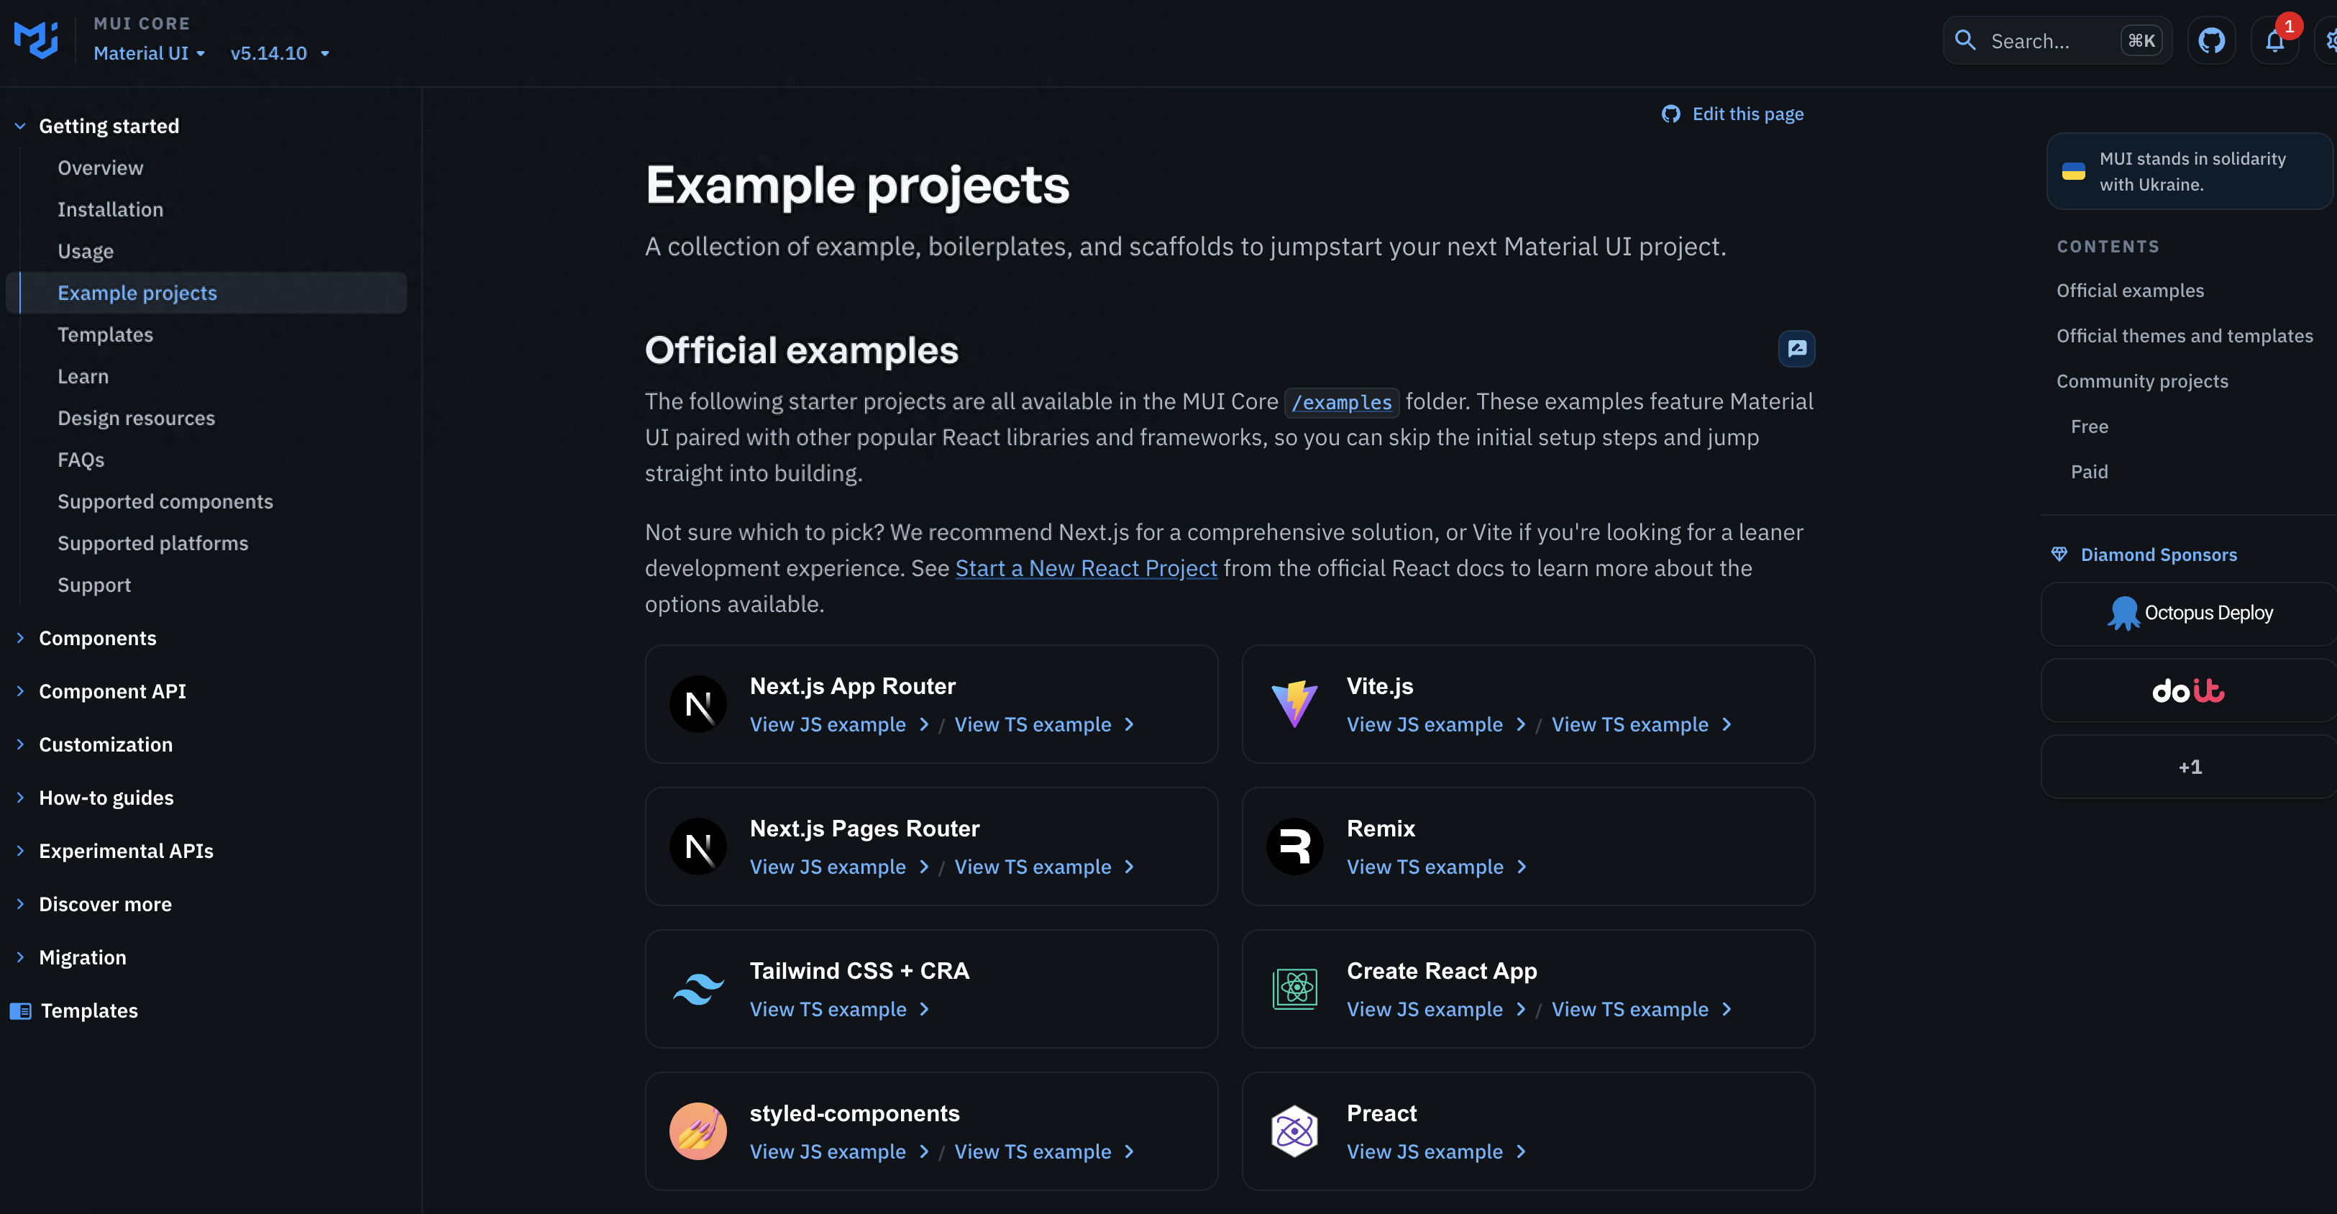Open Supported components in the sidebar

tap(166, 502)
